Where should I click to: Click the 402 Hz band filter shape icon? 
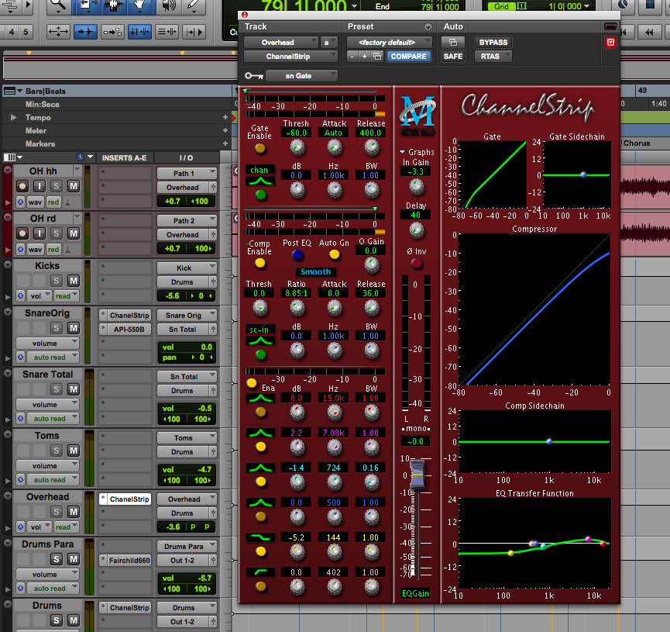260,572
